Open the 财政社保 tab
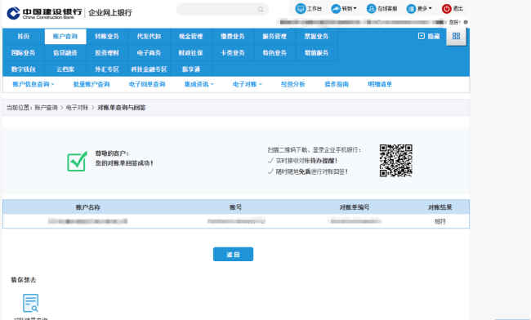Image resolution: width=531 pixels, height=320 pixels. 190,53
